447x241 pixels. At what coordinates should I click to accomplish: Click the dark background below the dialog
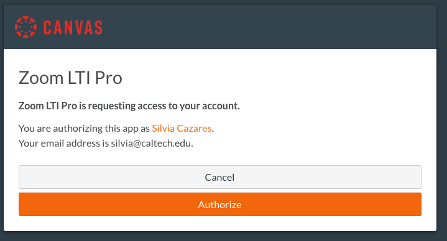pyautogui.click(x=224, y=237)
